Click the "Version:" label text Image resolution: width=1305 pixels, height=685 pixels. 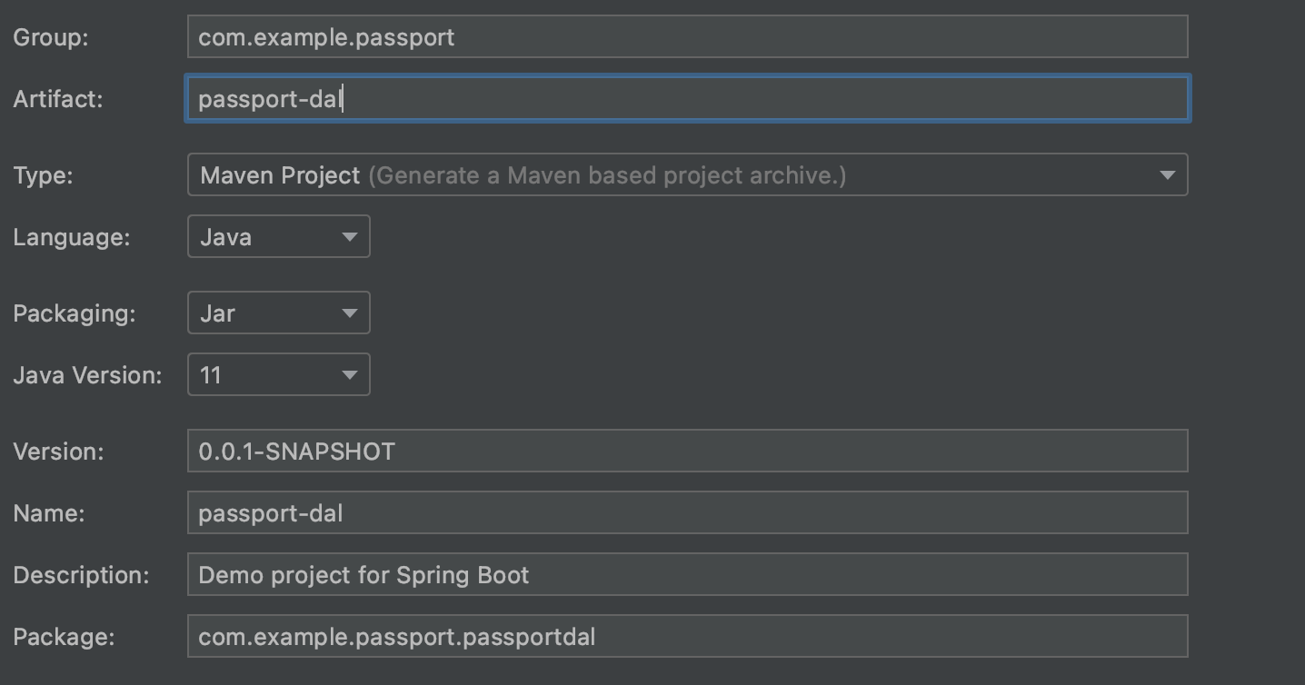coord(58,452)
